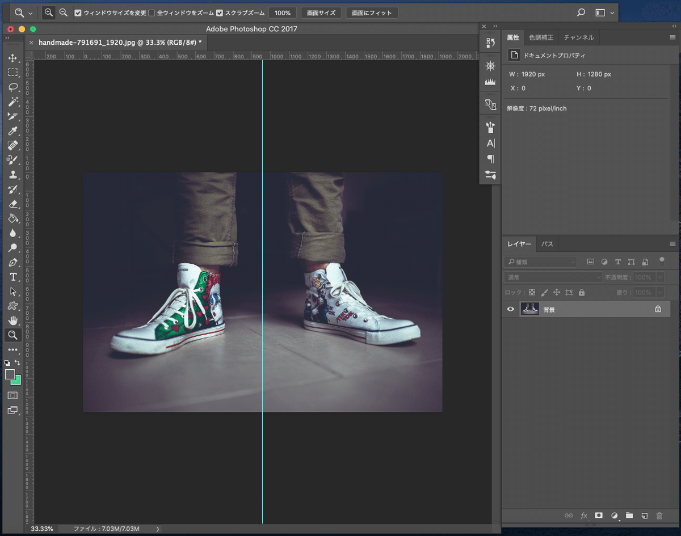Screen dimensions: 681x536
Task: Select the Move tool
Action: 12,58
